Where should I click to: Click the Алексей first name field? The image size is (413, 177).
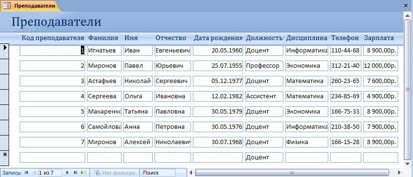(138, 142)
